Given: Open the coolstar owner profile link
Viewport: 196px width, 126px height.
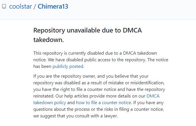Looking at the screenshot, I should (20, 6).
